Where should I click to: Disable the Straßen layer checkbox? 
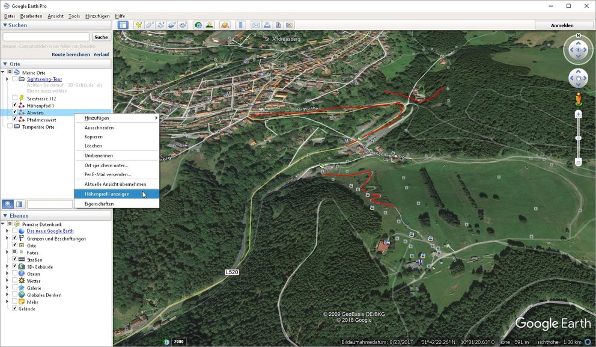pos(14,259)
